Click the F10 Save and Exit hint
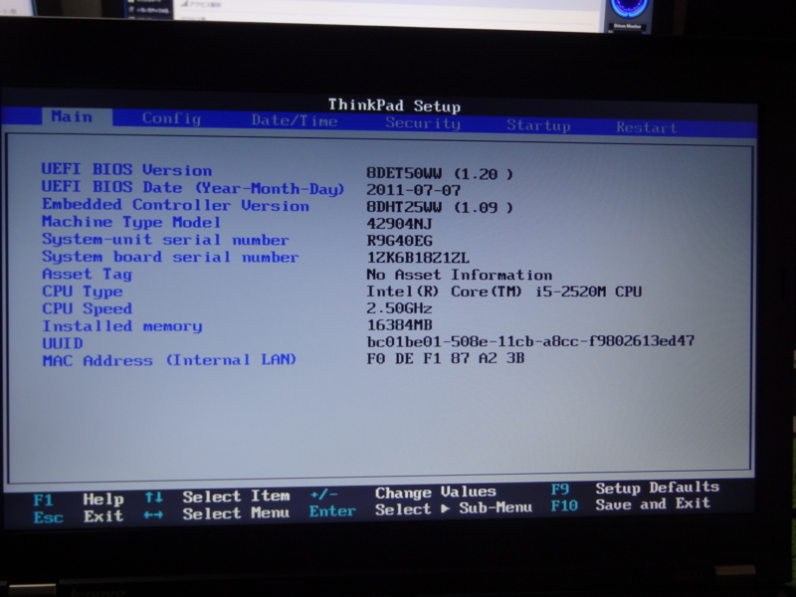Image resolution: width=796 pixels, height=597 pixels. coord(631,504)
